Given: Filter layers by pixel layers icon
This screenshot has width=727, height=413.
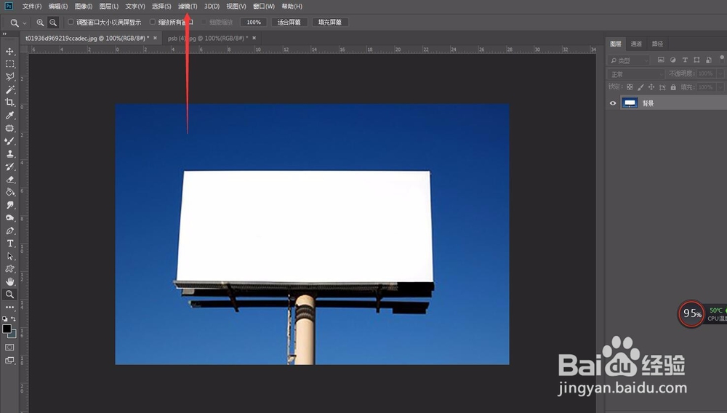Looking at the screenshot, I should [x=661, y=60].
